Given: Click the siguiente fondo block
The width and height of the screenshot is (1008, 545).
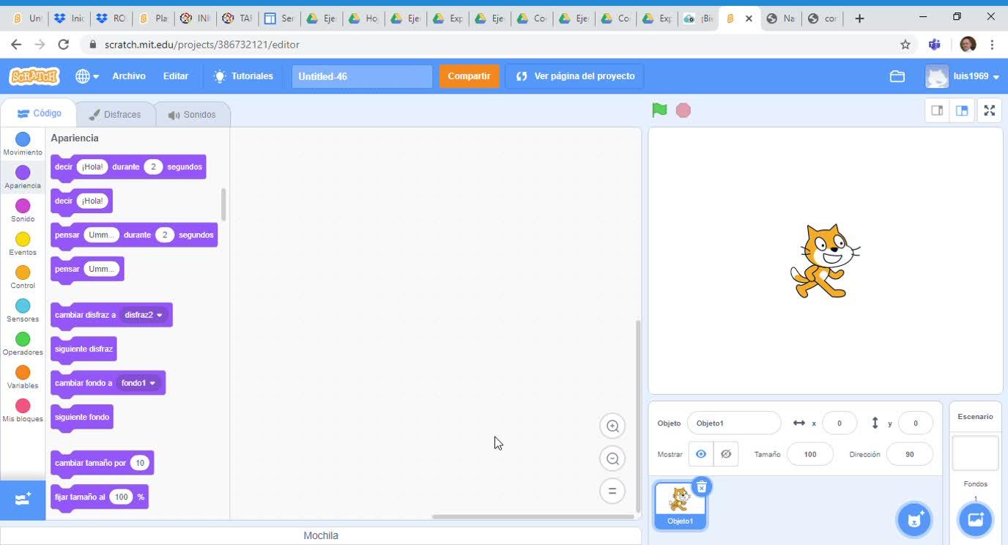Looking at the screenshot, I should tap(82, 418).
